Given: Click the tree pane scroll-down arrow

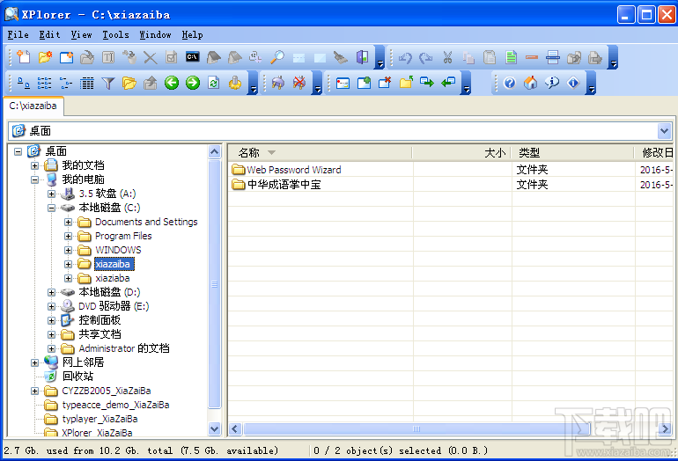Looking at the screenshot, I should (x=215, y=428).
